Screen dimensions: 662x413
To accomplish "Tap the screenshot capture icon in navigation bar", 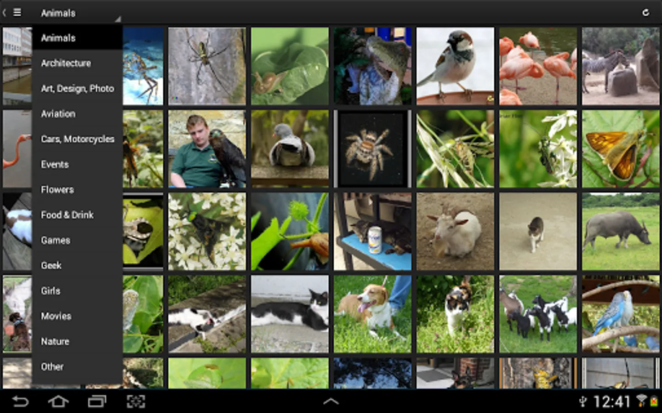I will (136, 402).
